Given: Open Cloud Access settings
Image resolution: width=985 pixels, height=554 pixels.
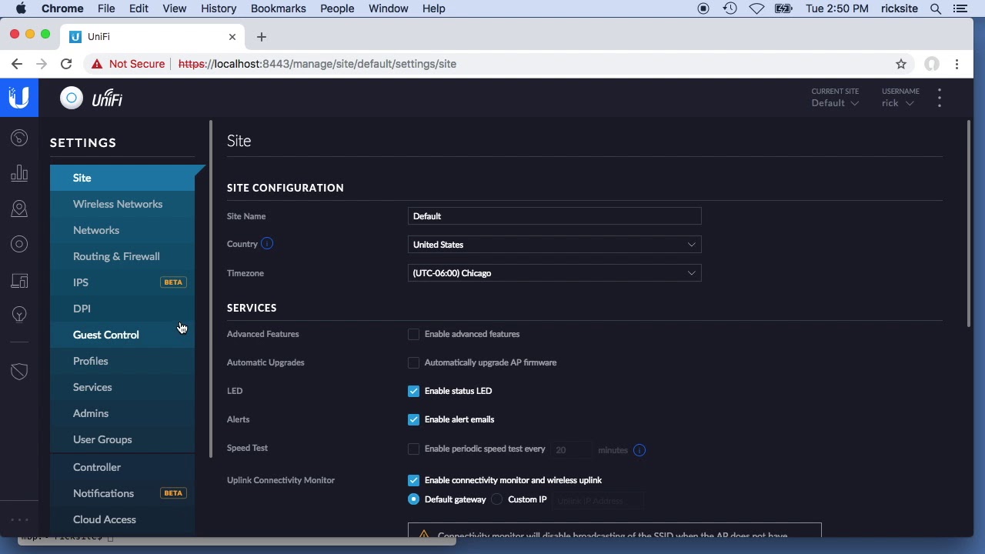Looking at the screenshot, I should coord(123,519).
